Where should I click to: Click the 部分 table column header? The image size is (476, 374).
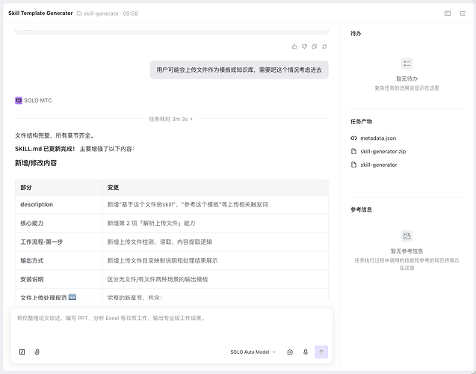coord(58,188)
